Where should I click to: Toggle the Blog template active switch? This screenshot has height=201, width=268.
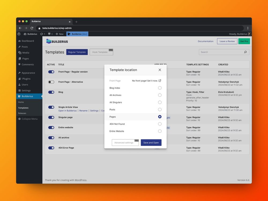(x=51, y=92)
